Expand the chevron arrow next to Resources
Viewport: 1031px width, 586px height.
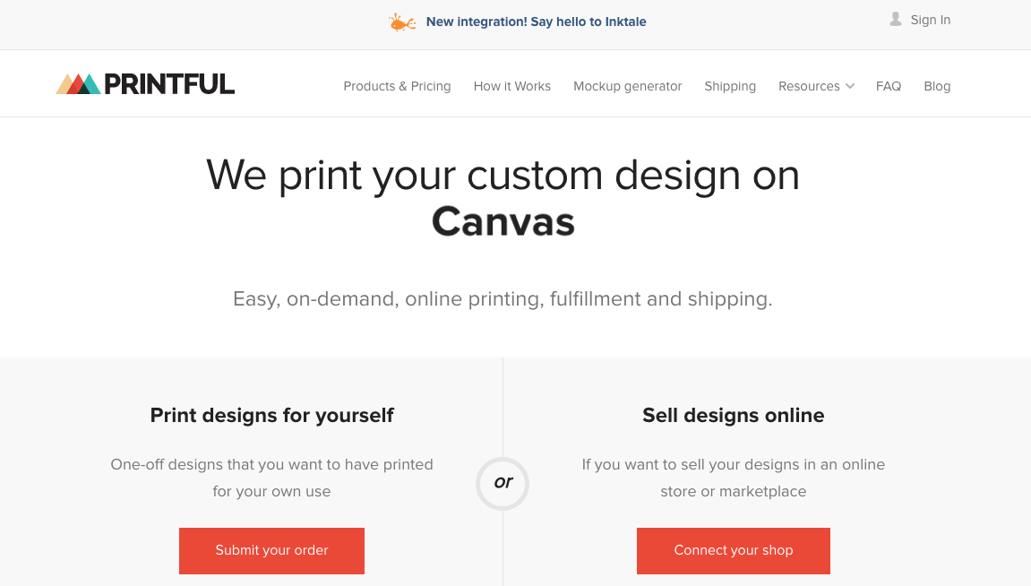click(x=850, y=86)
